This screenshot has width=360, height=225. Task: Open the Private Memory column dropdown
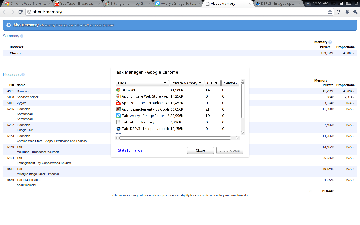coord(187,83)
